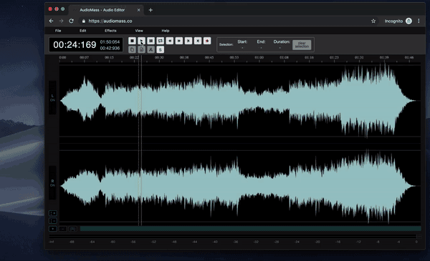Click the selection End value field
This screenshot has width=430, height=261.
(261, 48)
